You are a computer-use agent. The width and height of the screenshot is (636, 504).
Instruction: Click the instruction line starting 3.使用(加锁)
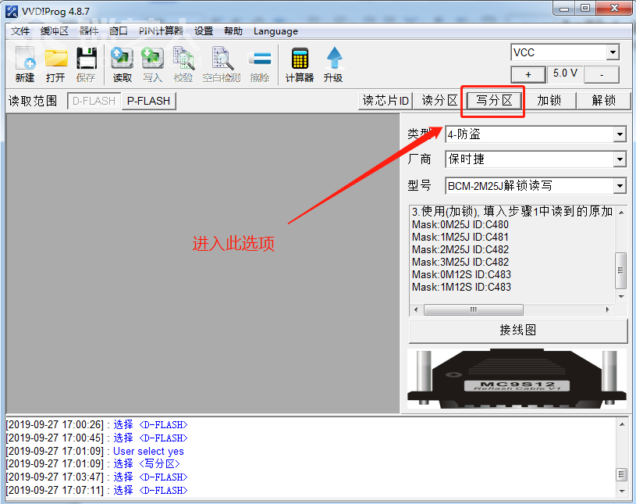pyautogui.click(x=512, y=211)
